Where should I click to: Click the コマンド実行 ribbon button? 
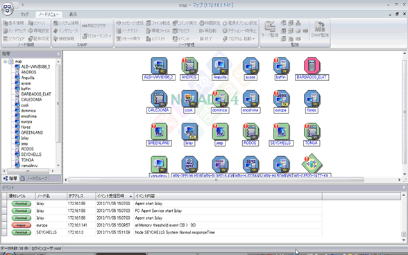[185, 23]
